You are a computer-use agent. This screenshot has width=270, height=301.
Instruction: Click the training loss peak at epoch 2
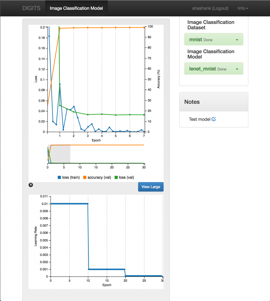pos(74,107)
